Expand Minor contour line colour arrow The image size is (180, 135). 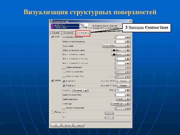click(128, 55)
